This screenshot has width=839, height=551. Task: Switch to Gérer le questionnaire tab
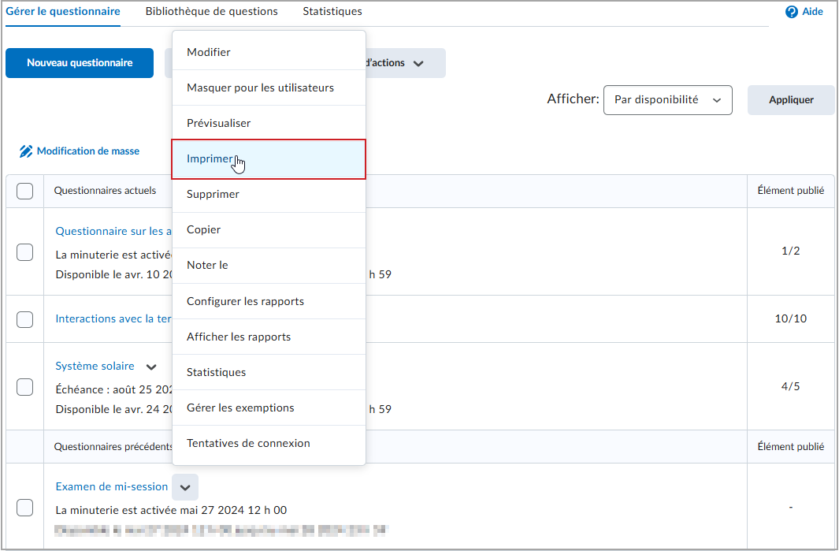pos(63,11)
